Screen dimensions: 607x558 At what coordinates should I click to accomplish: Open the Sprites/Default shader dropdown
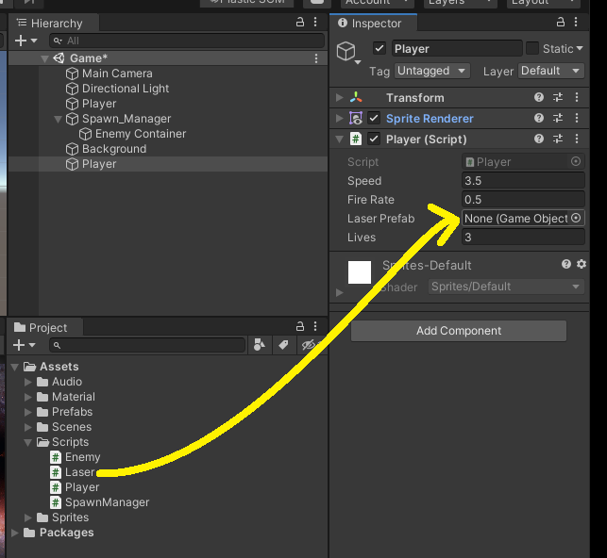click(506, 287)
